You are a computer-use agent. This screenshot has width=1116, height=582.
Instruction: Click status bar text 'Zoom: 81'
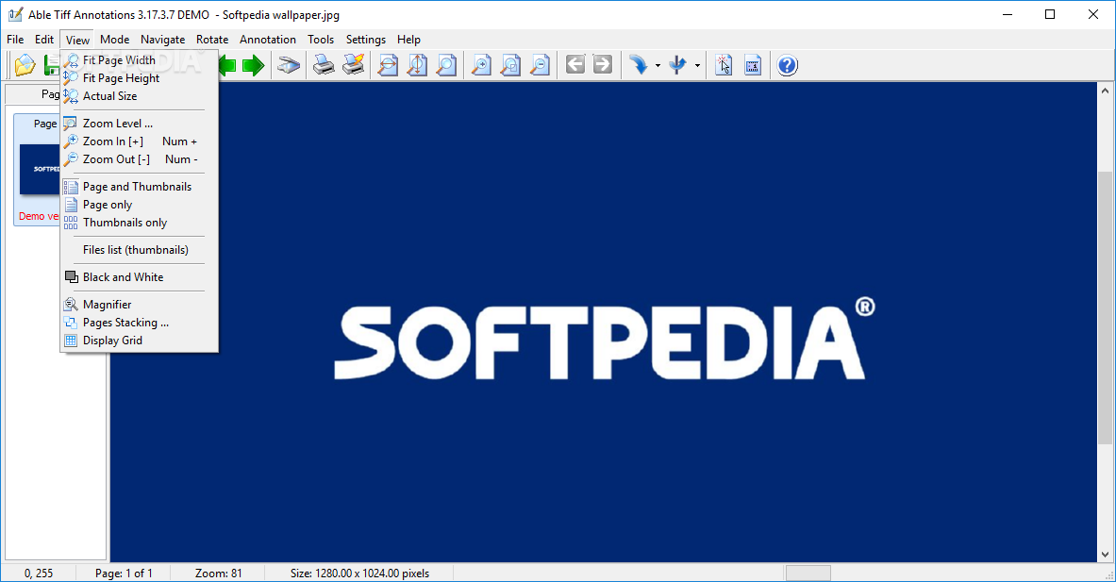point(219,574)
